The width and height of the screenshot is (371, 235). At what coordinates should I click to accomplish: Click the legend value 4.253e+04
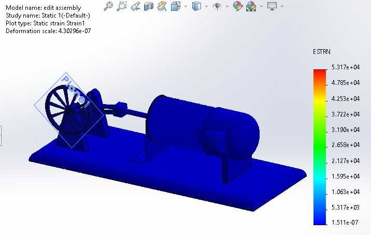click(x=346, y=99)
